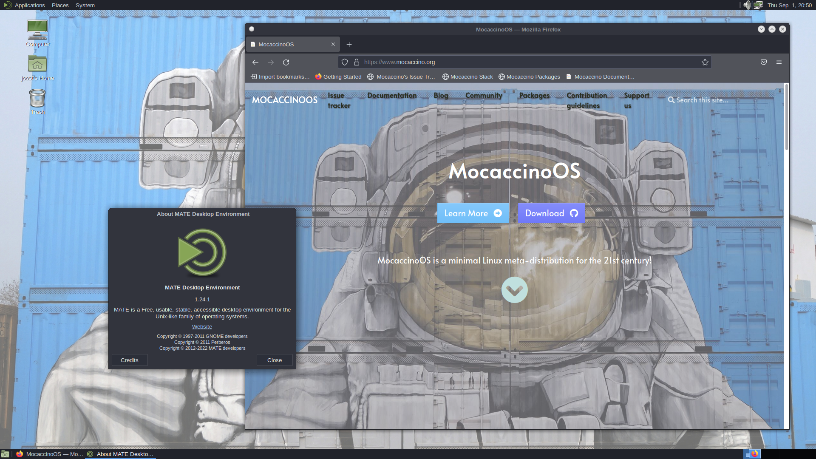The height and width of the screenshot is (459, 816).
Task: Click the Firefox icon in bottom-right tray
Action: [754, 454]
